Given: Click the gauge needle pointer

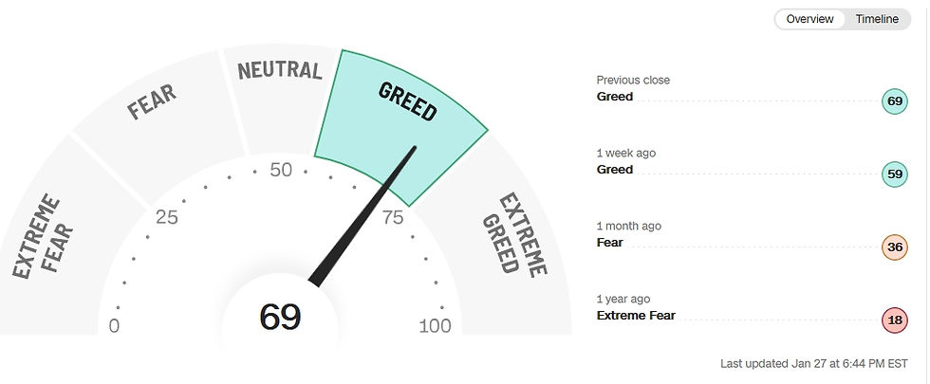Looking at the screenshot, I should pyautogui.click(x=363, y=217).
